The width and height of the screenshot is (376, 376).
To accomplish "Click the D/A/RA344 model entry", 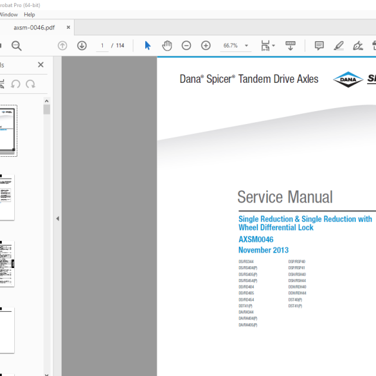I will click(x=246, y=312).
